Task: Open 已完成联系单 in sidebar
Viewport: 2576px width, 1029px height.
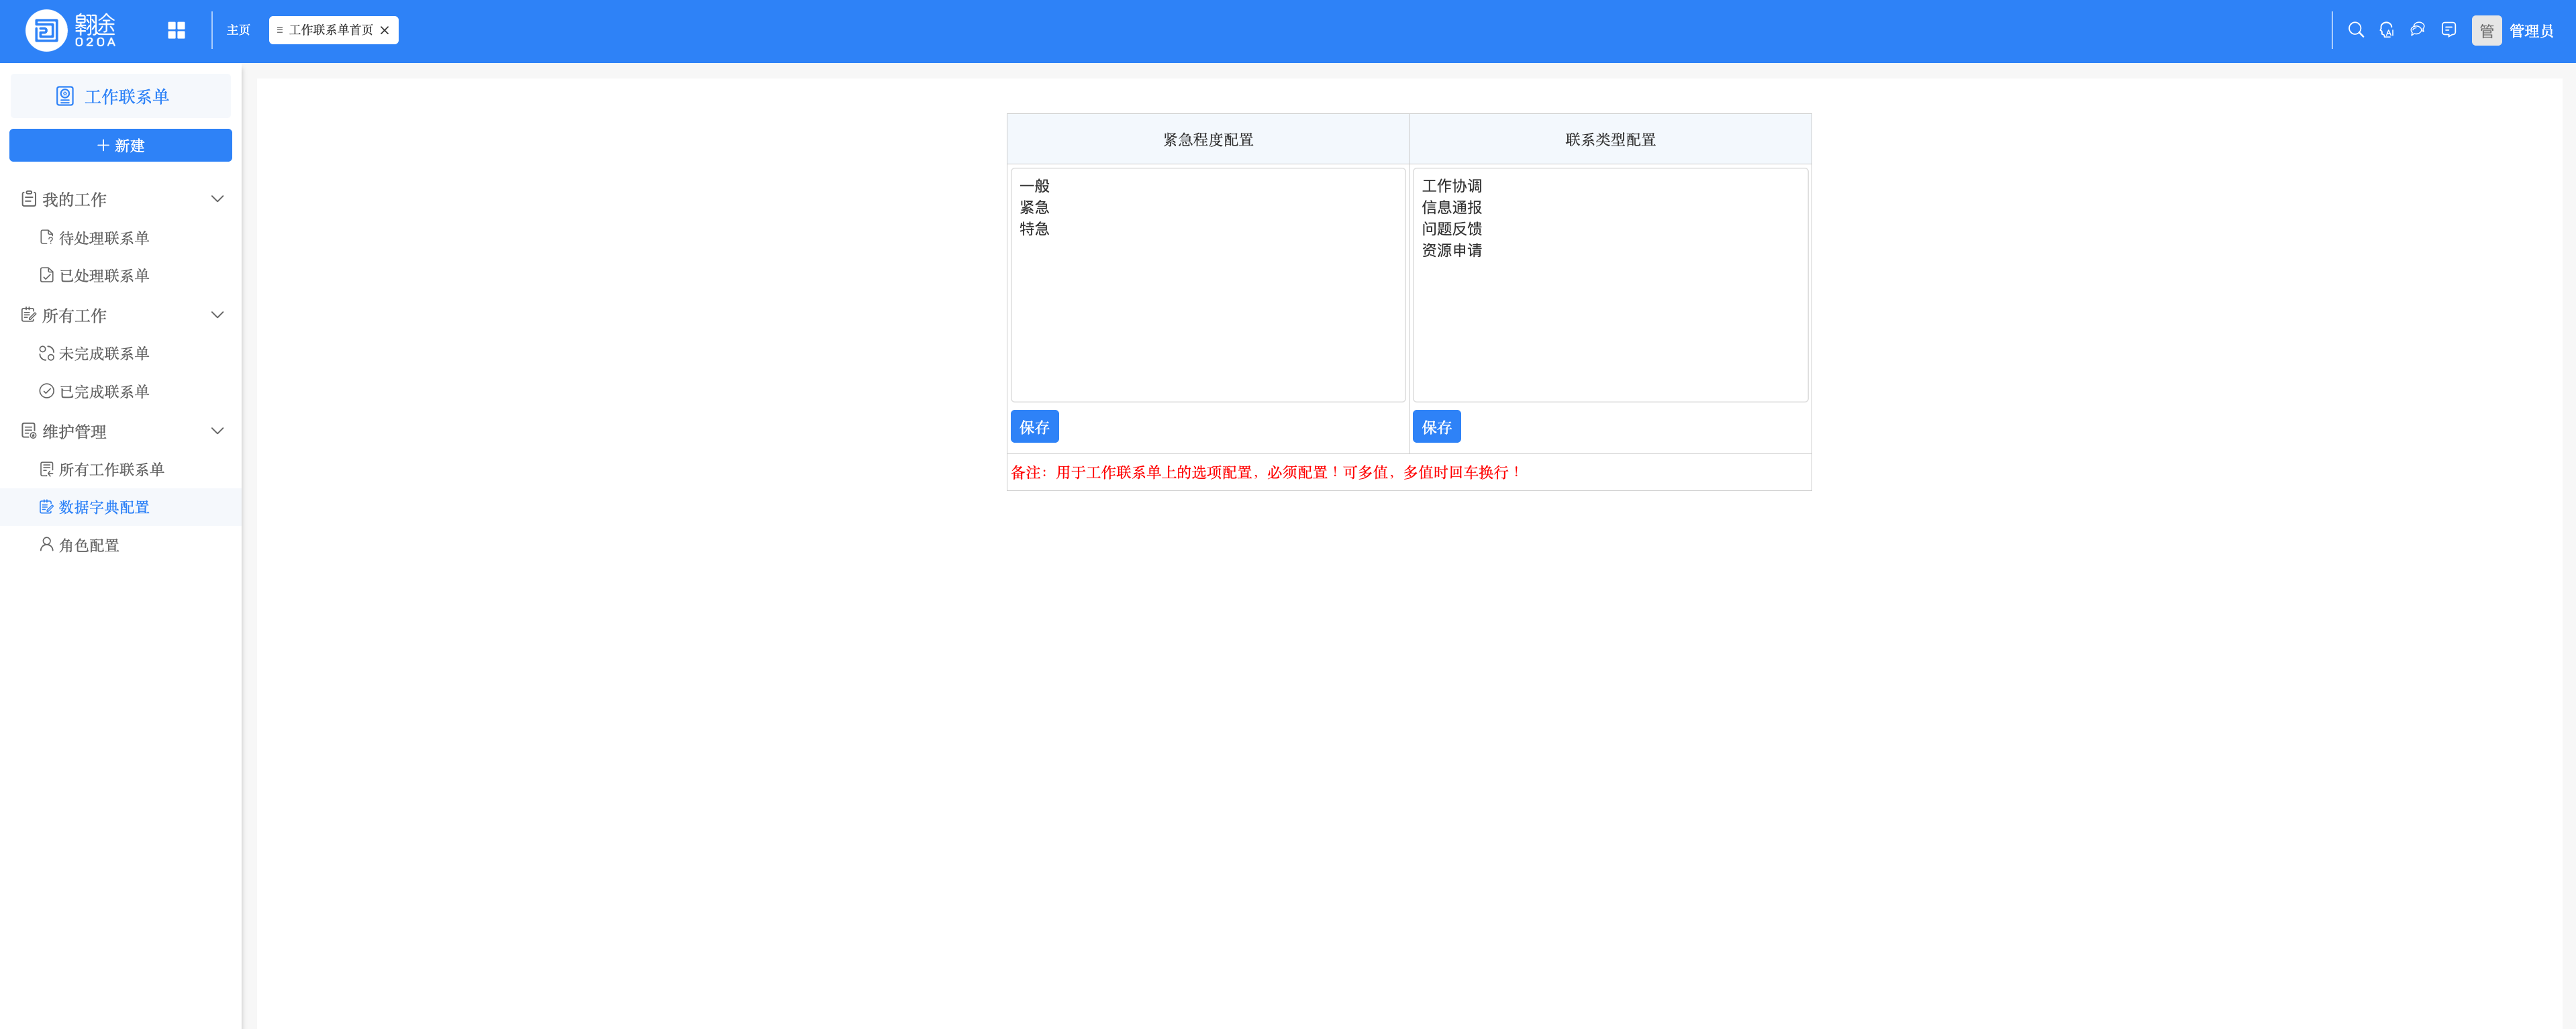Action: pyautogui.click(x=120, y=392)
